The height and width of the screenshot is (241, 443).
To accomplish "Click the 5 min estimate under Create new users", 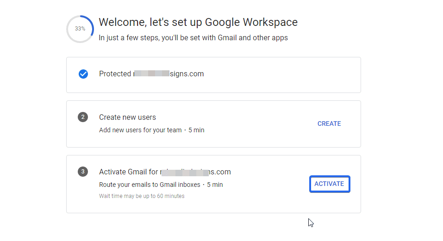I will (x=196, y=130).
